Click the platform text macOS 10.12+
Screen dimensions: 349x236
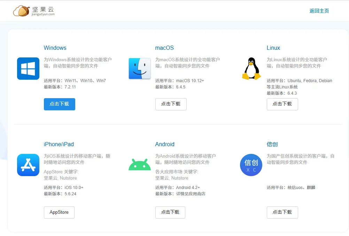(190, 81)
